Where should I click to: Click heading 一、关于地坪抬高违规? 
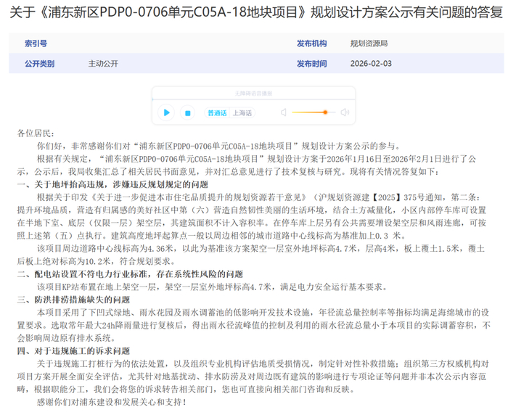112,185
